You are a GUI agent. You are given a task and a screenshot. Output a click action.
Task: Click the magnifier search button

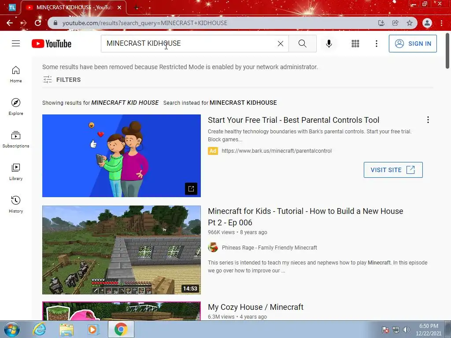coord(302,44)
